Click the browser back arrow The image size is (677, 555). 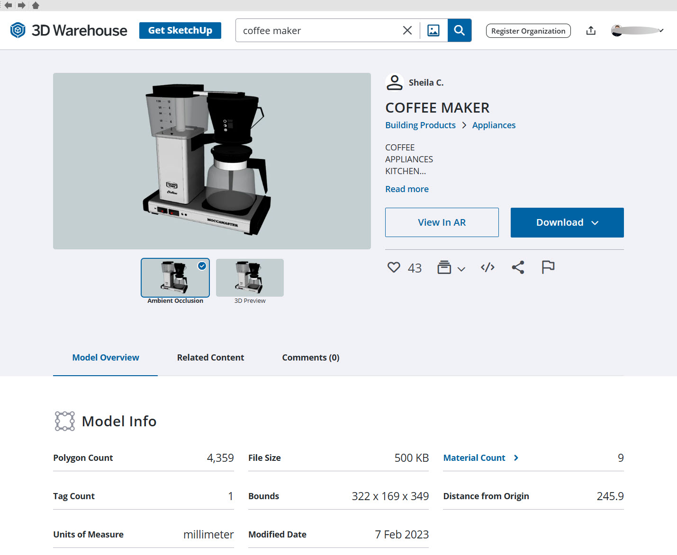tap(8, 5)
